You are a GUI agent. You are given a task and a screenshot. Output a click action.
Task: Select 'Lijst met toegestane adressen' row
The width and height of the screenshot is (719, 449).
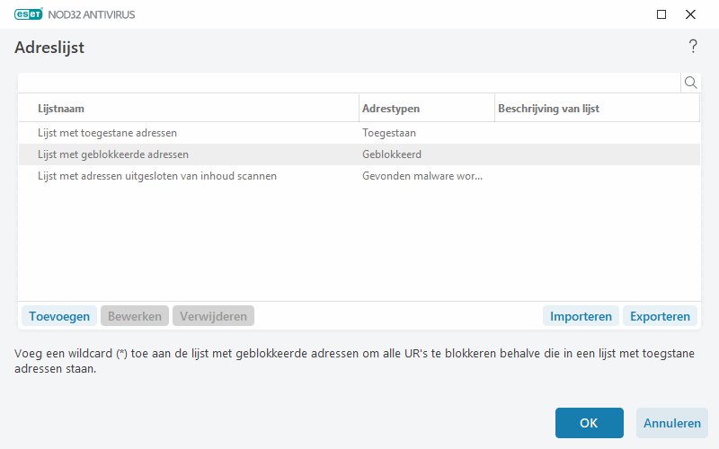(x=107, y=133)
